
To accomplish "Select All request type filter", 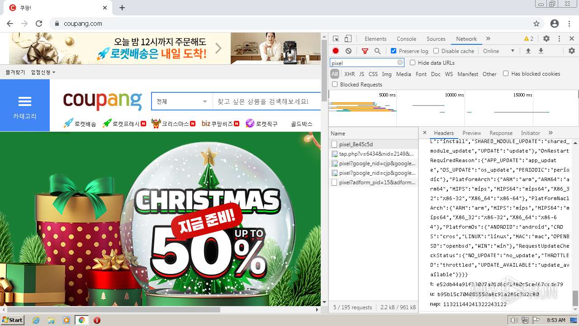I will pos(335,74).
